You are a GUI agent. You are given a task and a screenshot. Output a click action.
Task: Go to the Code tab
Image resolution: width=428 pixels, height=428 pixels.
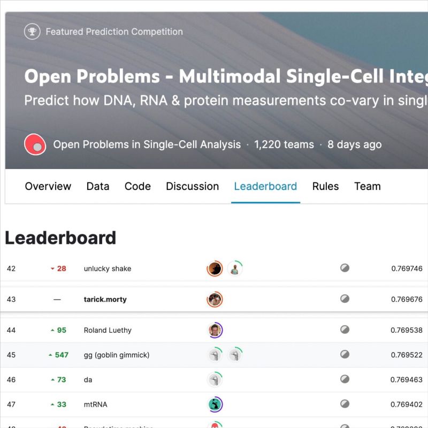pyautogui.click(x=137, y=186)
